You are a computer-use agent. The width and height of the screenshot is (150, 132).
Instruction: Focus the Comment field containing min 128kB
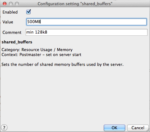(86, 32)
